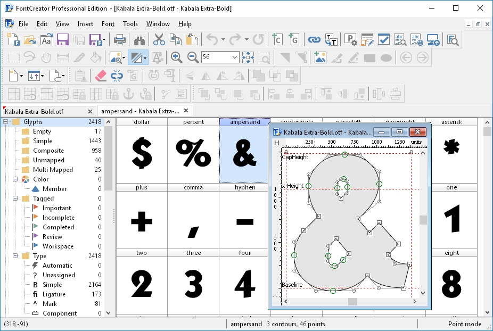Click the pink Eraser icon

[101, 76]
